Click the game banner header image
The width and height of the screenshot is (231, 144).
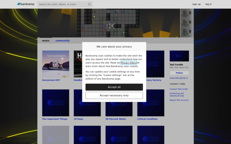click(115, 23)
